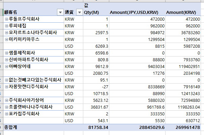This screenshot has width=204, height=135.
Task: Select amount cell 5530
Action: coord(137,121)
